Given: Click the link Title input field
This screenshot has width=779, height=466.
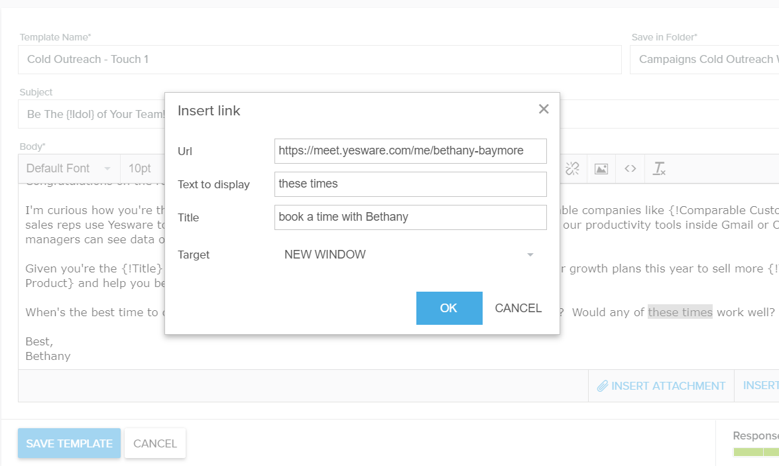Looking at the screenshot, I should click(410, 217).
